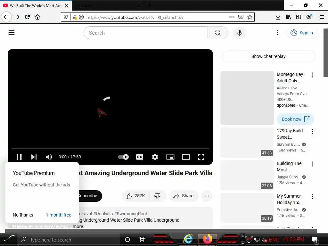
Task: Open options for Montego Bay ad
Action: coord(313,75)
